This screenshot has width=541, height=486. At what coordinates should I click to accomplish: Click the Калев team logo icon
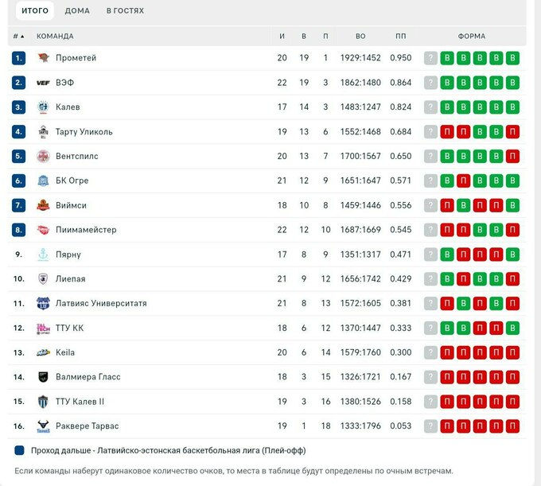pyautogui.click(x=43, y=107)
